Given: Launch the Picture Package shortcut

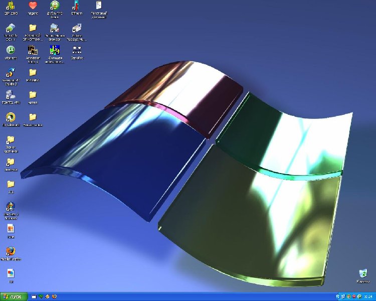Looking at the screenshot, I should pyautogui.click(x=77, y=32).
